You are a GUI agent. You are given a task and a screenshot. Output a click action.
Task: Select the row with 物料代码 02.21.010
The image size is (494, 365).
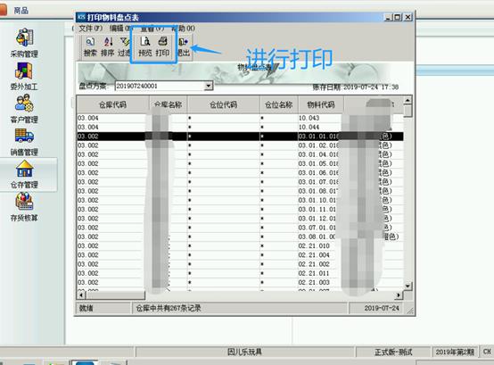pyautogui.click(x=240, y=245)
